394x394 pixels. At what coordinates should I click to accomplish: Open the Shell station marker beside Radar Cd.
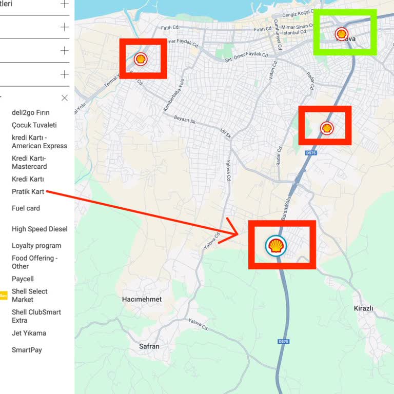click(x=327, y=128)
